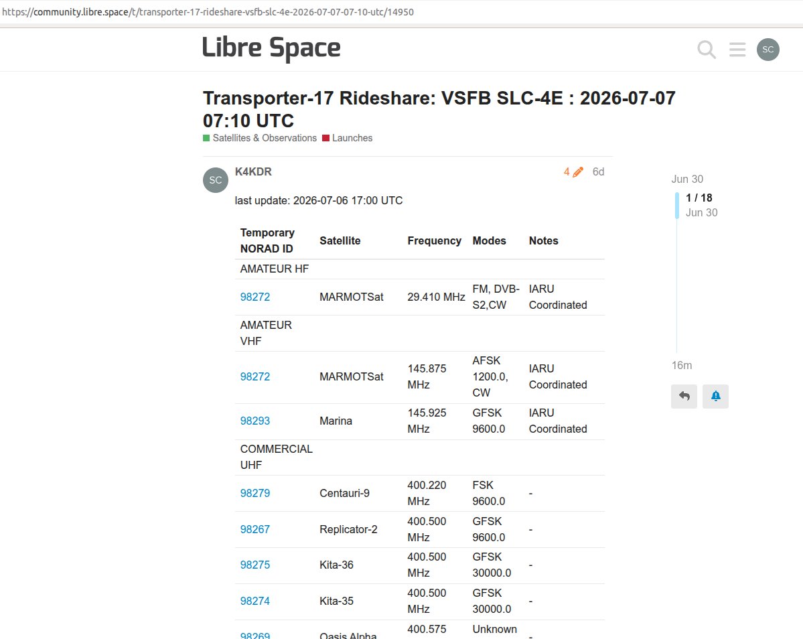Screen dimensions: 803x639
Task: Click the Satellite column header
Action: point(340,240)
